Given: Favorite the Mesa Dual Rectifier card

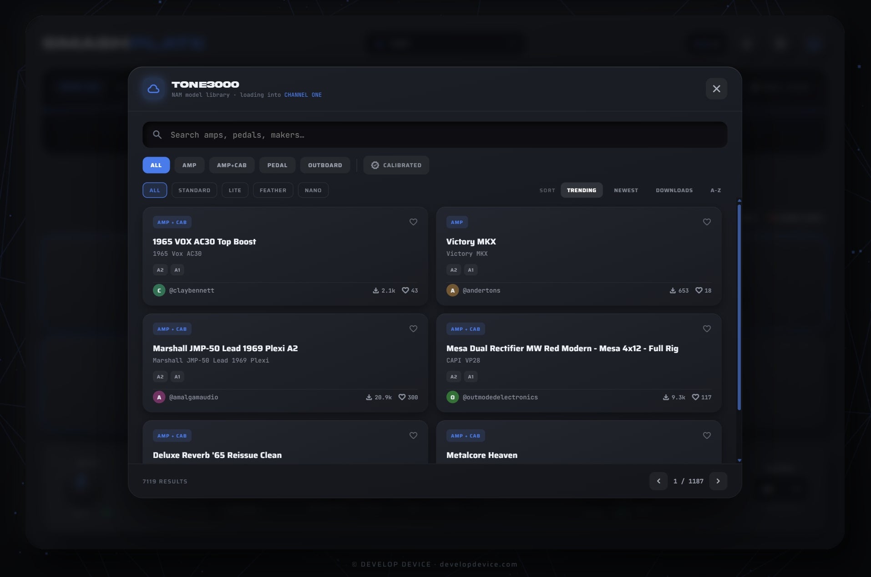Looking at the screenshot, I should click(x=707, y=328).
